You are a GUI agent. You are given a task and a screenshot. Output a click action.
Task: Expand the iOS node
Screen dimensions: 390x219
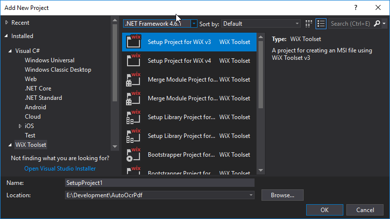pos(20,126)
